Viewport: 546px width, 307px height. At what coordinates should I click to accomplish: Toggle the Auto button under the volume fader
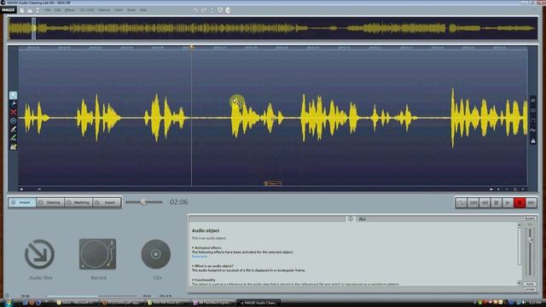tap(530, 284)
